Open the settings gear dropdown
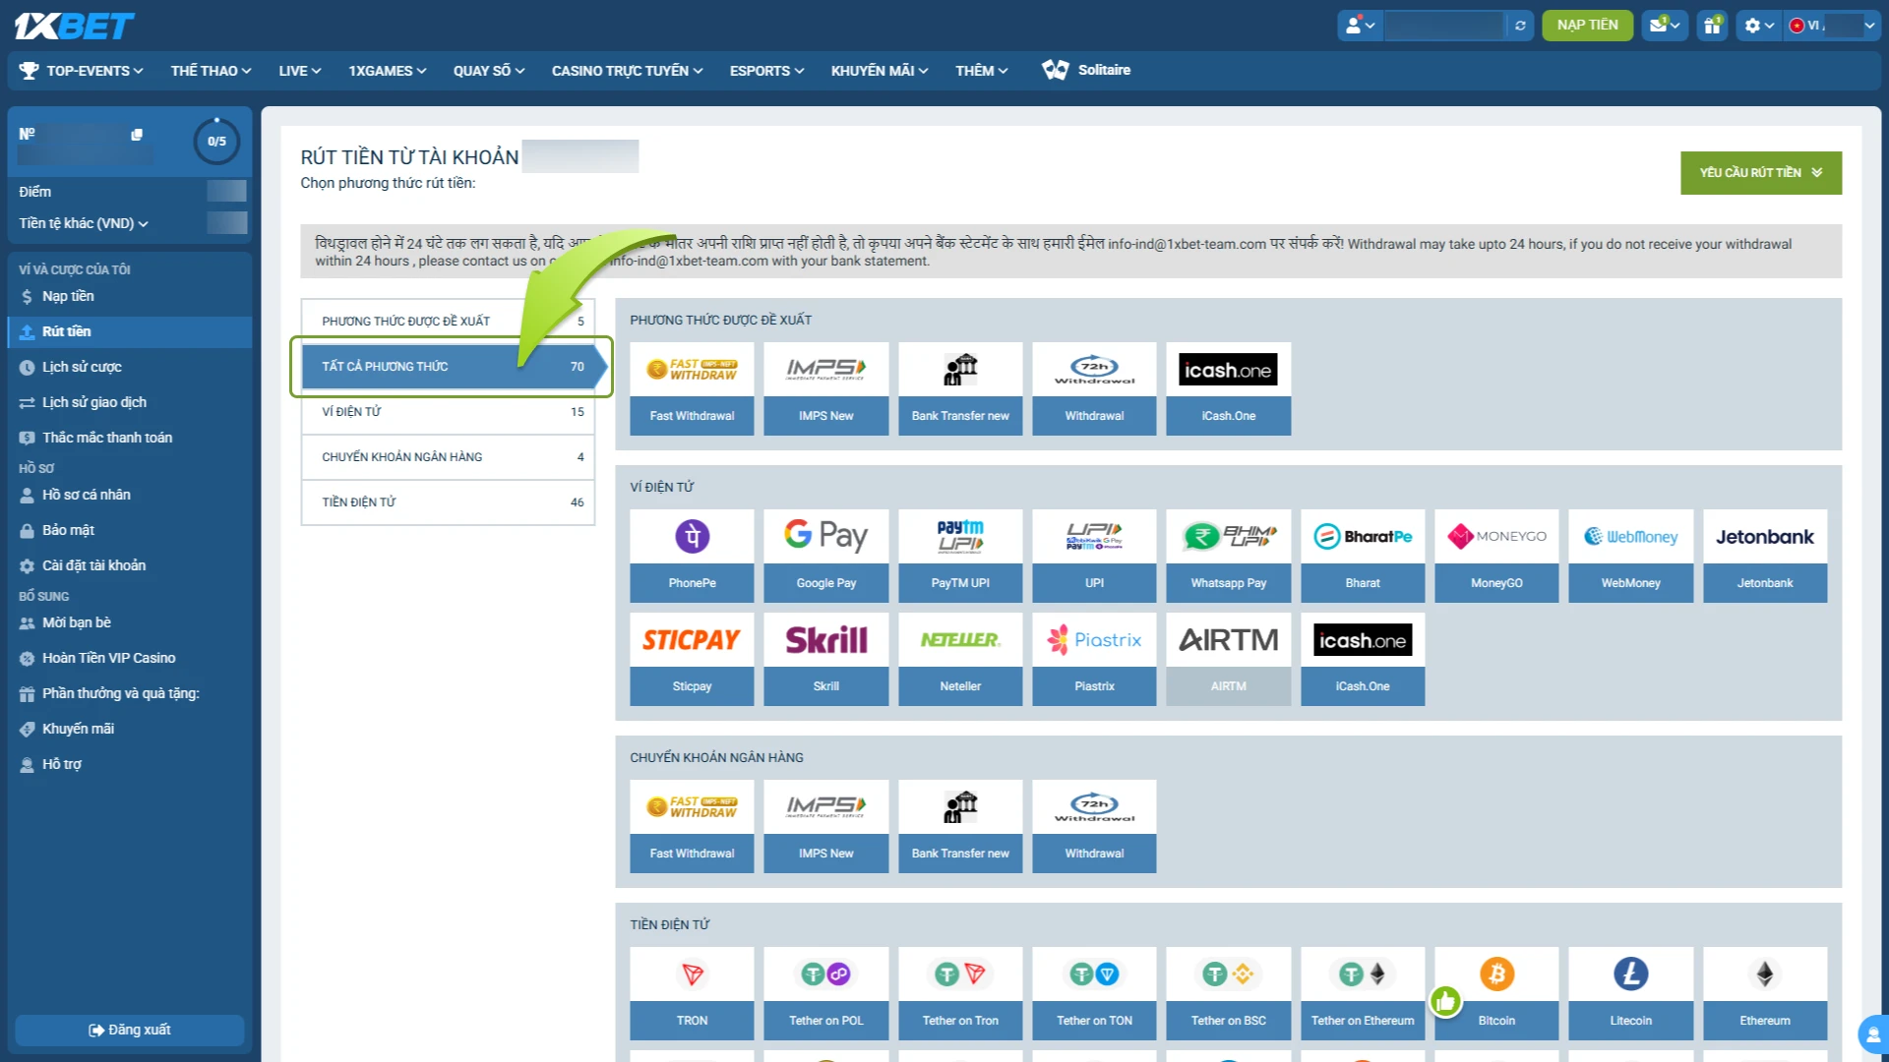 1759,26
